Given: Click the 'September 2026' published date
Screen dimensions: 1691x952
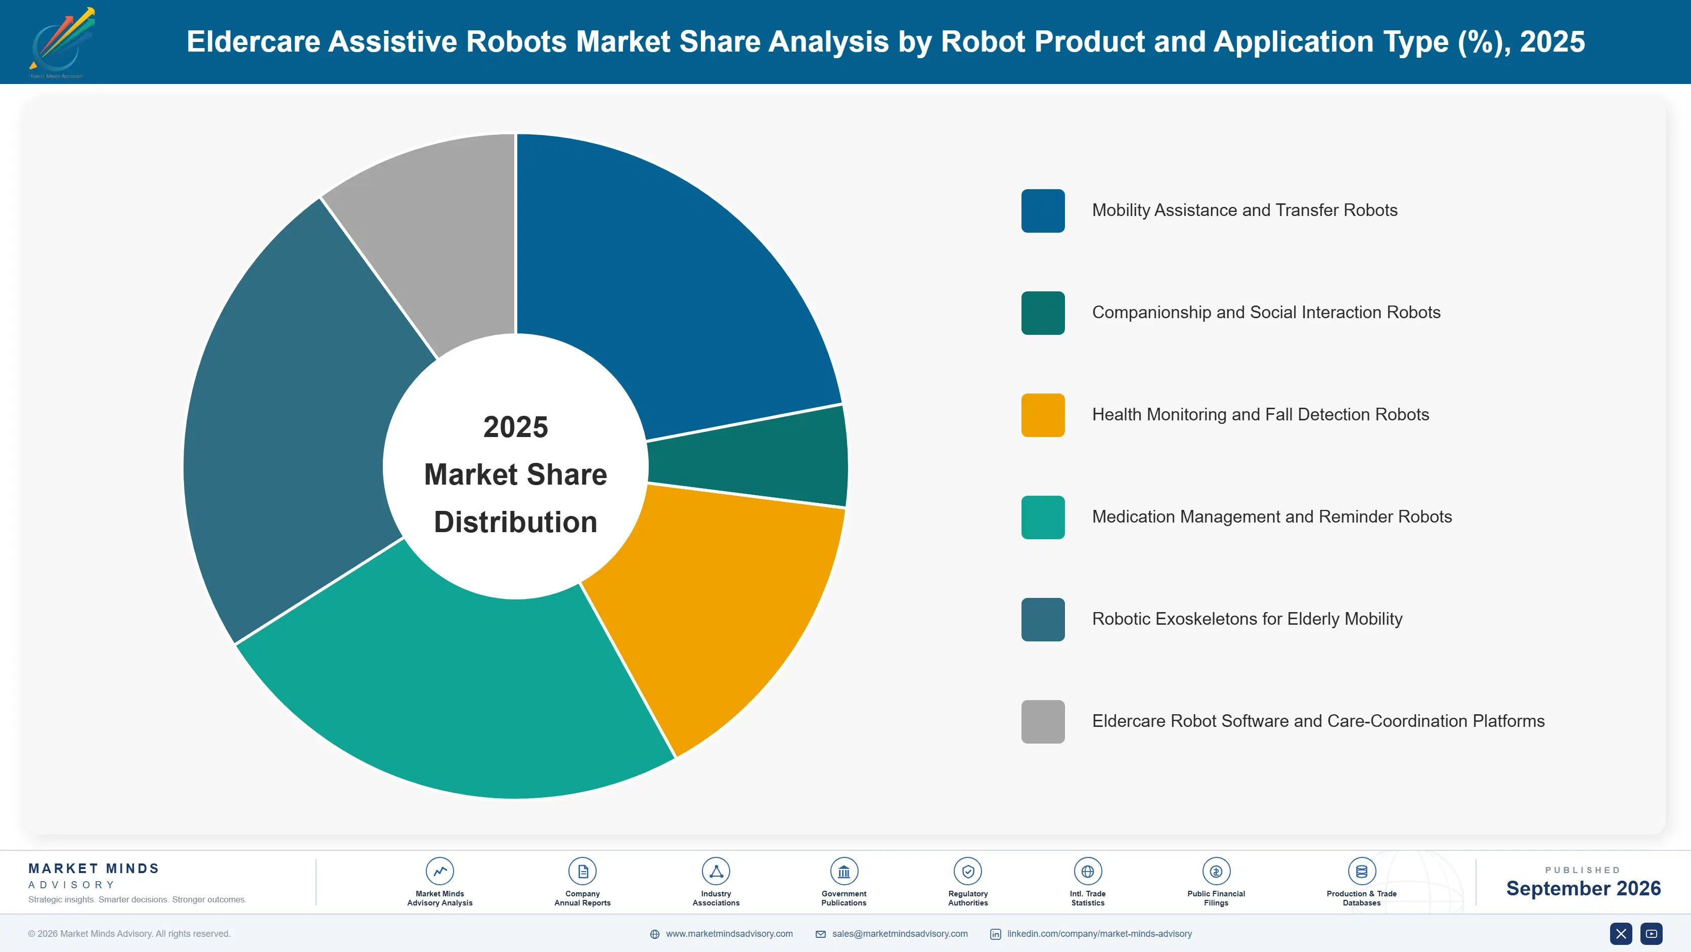Looking at the screenshot, I should pos(1583,888).
